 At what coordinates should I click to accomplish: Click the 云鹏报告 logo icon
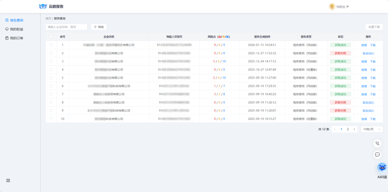coord(43,6)
